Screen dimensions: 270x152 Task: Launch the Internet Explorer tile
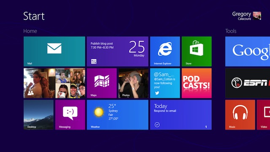point(165,52)
